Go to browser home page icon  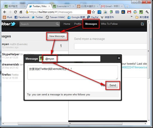(21, 12)
